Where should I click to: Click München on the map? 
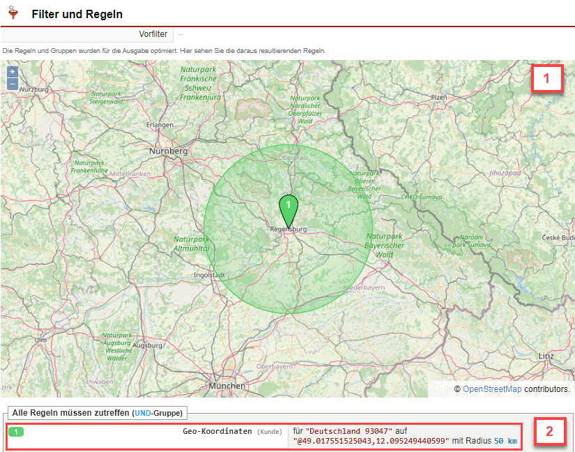(x=227, y=386)
